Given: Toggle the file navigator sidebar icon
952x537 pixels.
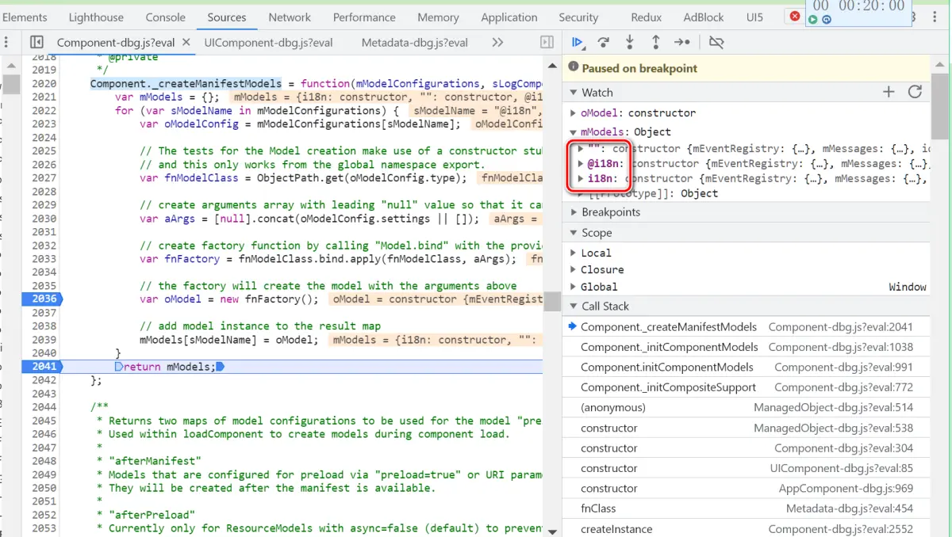Looking at the screenshot, I should pyautogui.click(x=36, y=42).
